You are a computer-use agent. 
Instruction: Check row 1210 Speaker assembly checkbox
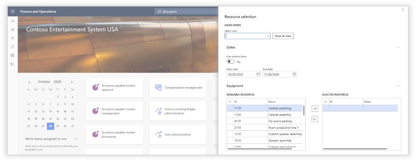click(230, 140)
